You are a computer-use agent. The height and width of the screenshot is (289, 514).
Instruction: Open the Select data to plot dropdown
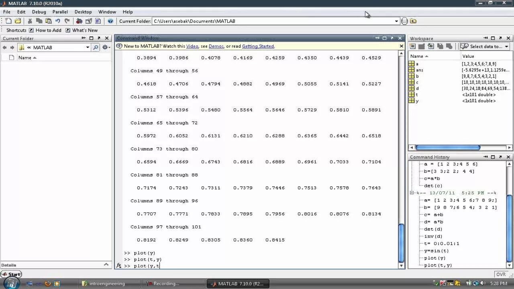click(x=485, y=46)
